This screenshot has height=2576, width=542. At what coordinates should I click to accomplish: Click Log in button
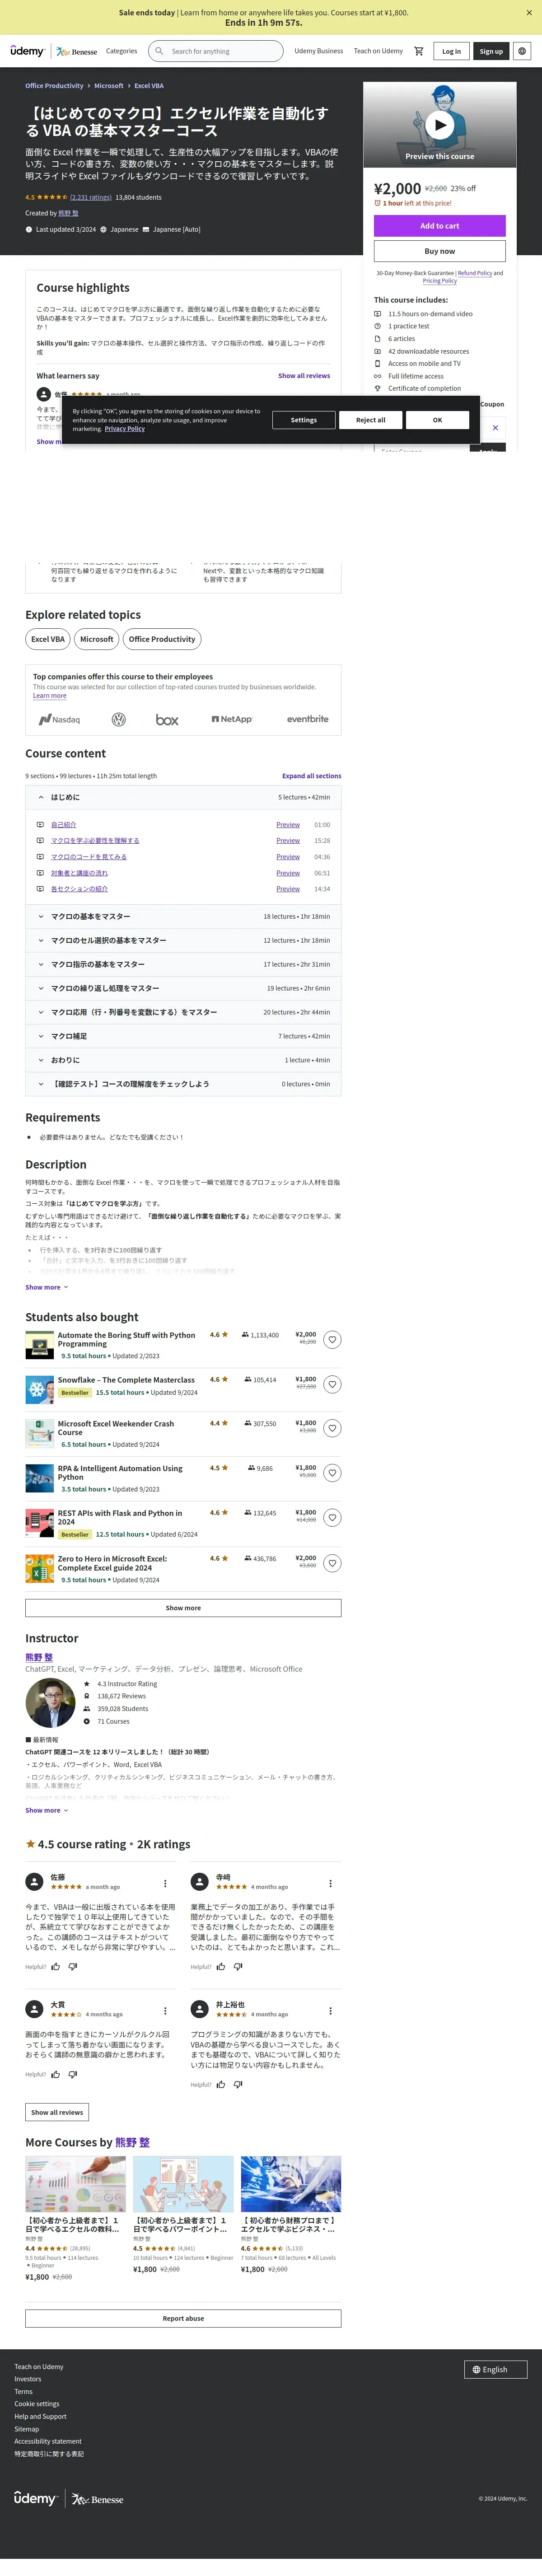[x=452, y=51]
